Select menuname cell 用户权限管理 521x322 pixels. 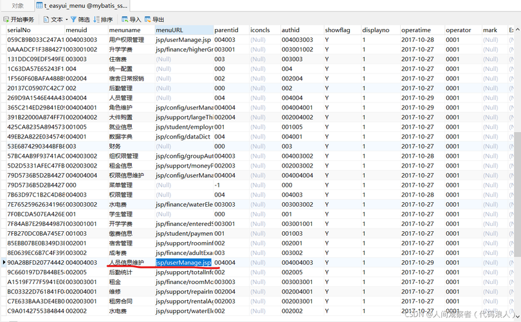pos(132,39)
